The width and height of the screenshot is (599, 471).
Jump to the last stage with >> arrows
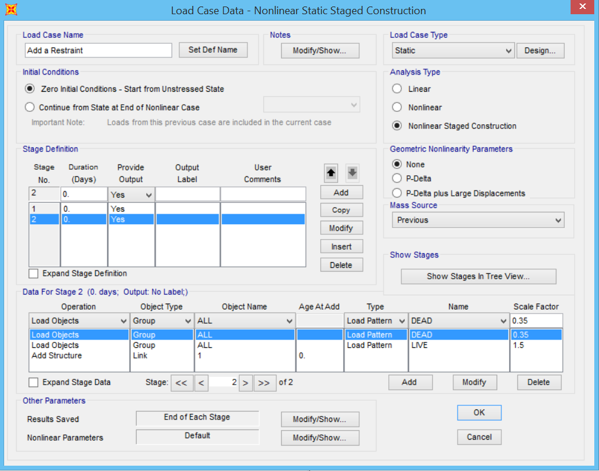(264, 382)
